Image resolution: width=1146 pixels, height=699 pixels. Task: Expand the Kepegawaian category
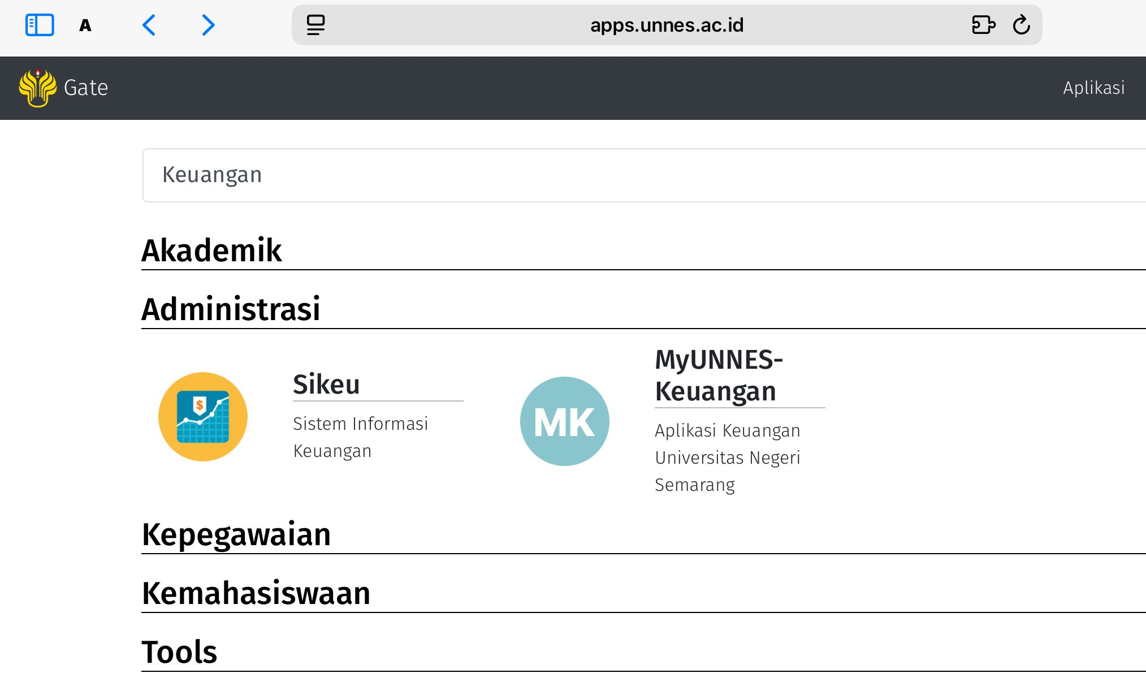(x=236, y=534)
